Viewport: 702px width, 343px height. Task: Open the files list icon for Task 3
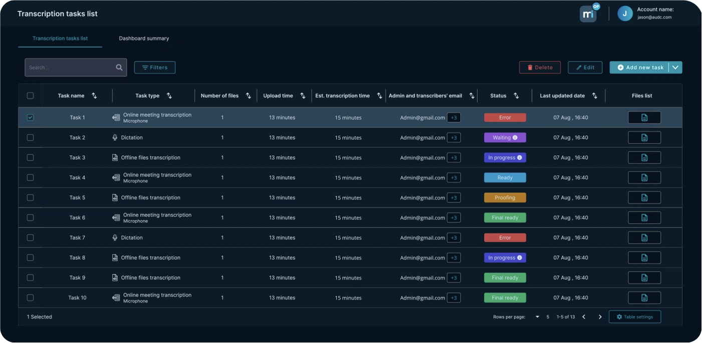point(644,157)
